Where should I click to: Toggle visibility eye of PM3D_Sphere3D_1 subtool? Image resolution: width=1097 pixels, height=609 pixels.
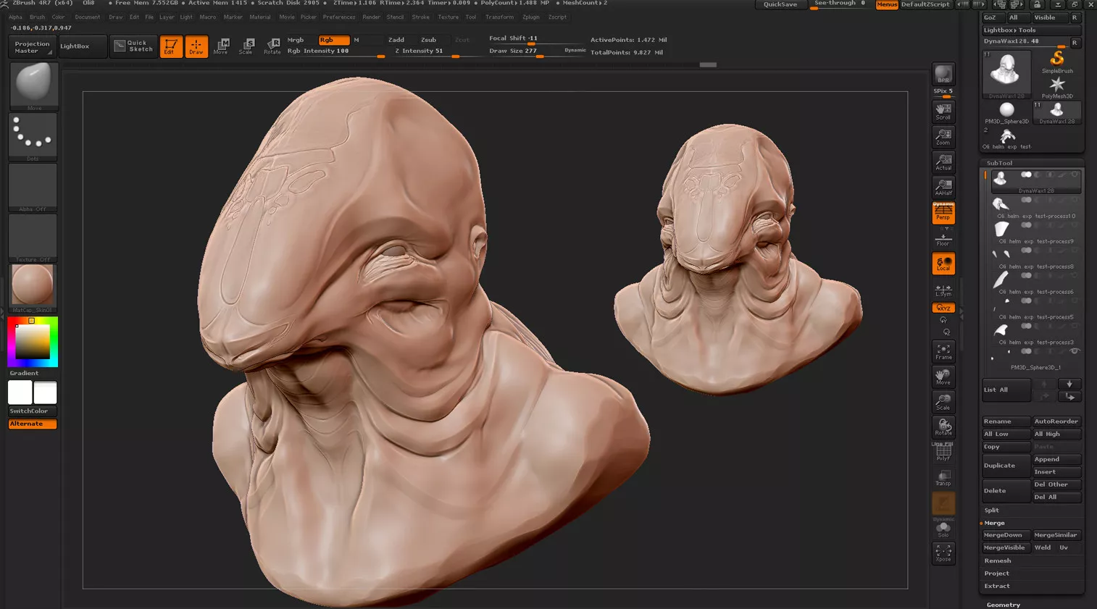[x=1075, y=351]
